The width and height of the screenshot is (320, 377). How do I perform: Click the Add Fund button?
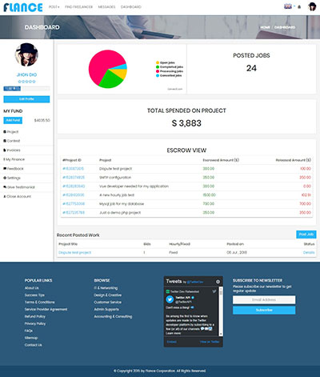[13, 120]
